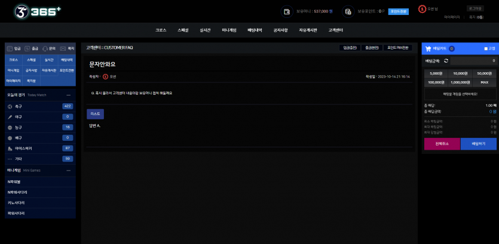Click the dots icon for 기타

tap(10, 159)
